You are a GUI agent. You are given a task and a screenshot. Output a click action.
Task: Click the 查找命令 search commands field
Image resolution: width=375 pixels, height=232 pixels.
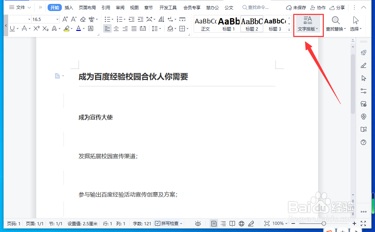(256, 8)
